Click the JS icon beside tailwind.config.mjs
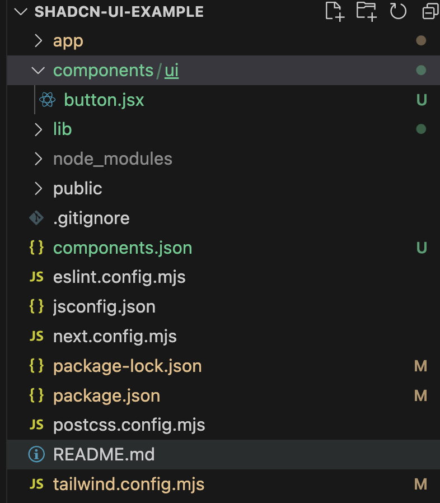 36,484
